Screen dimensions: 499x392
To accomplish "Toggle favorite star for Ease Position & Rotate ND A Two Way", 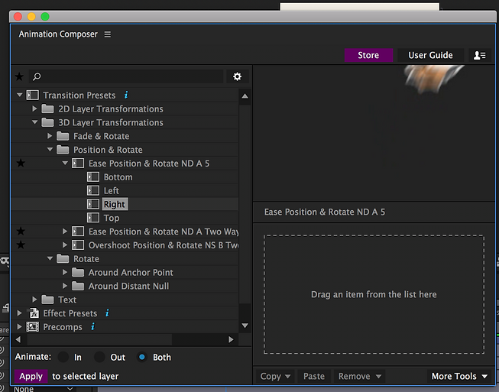I will pos(21,232).
